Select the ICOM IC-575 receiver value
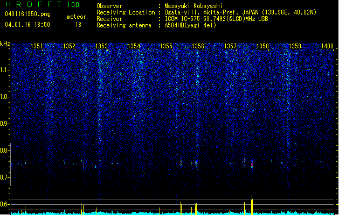 216,19
